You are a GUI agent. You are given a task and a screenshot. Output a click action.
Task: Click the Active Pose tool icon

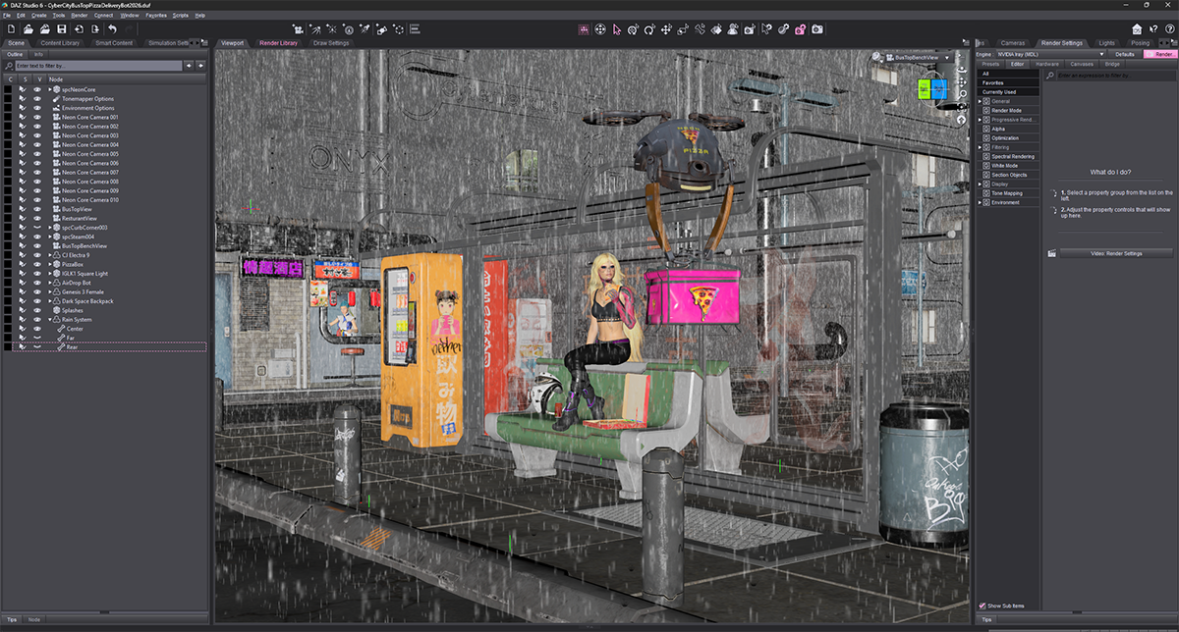(699, 29)
